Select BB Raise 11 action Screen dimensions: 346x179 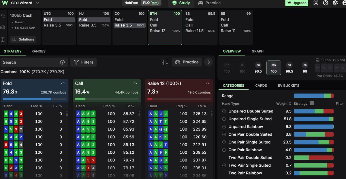tap(236, 31)
